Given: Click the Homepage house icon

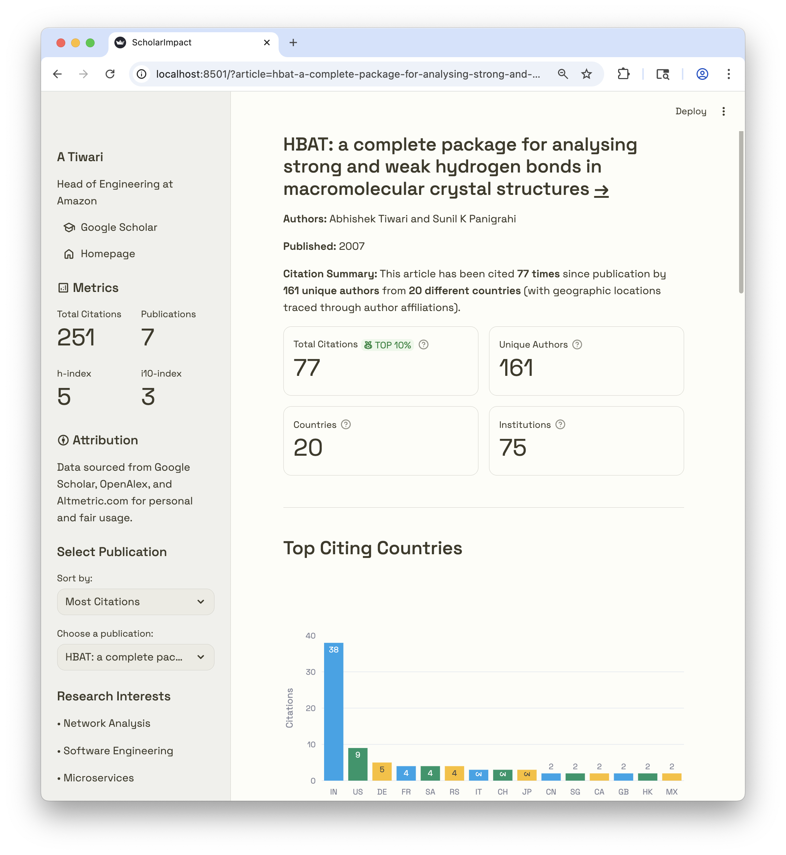Looking at the screenshot, I should pos(69,254).
